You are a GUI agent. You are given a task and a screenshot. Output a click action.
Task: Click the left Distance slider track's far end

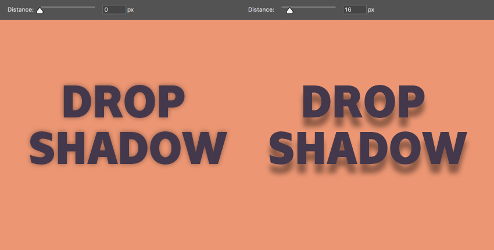[x=94, y=8]
